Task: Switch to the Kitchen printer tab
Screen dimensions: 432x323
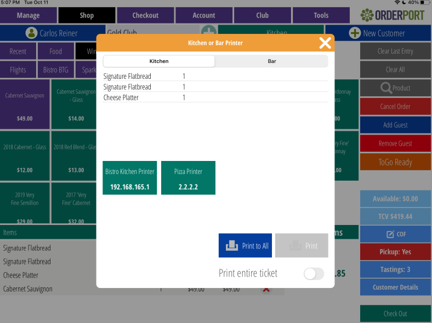Action: (x=159, y=61)
